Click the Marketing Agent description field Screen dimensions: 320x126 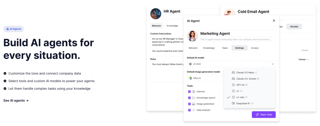(237, 39)
